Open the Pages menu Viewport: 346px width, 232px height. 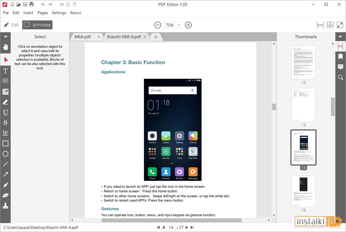coord(43,13)
